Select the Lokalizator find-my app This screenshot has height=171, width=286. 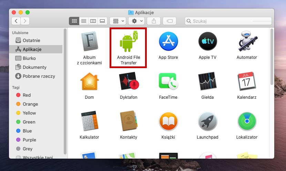(x=247, y=121)
